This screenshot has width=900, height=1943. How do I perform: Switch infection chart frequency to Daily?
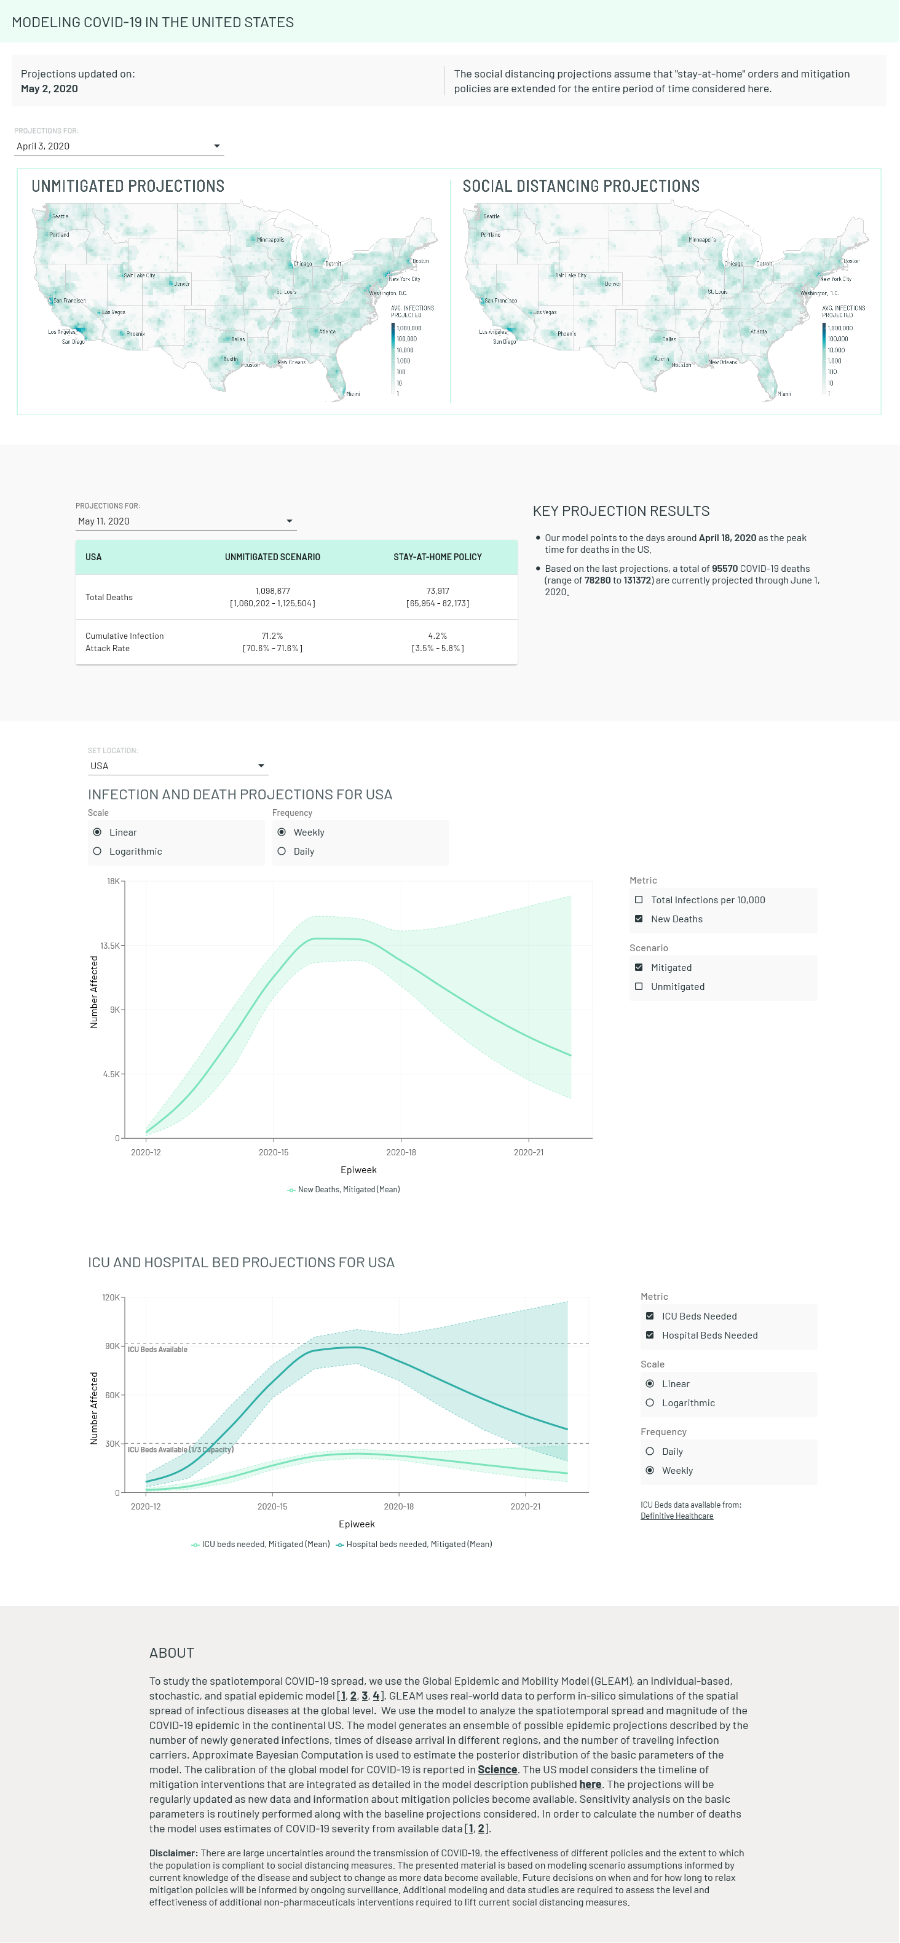(282, 852)
